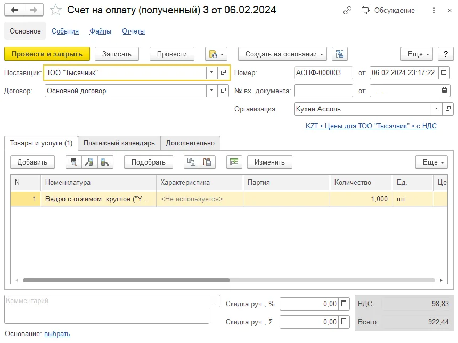This screenshot has width=458, height=343.
Task: Open the table Еще menu
Action: (432, 162)
